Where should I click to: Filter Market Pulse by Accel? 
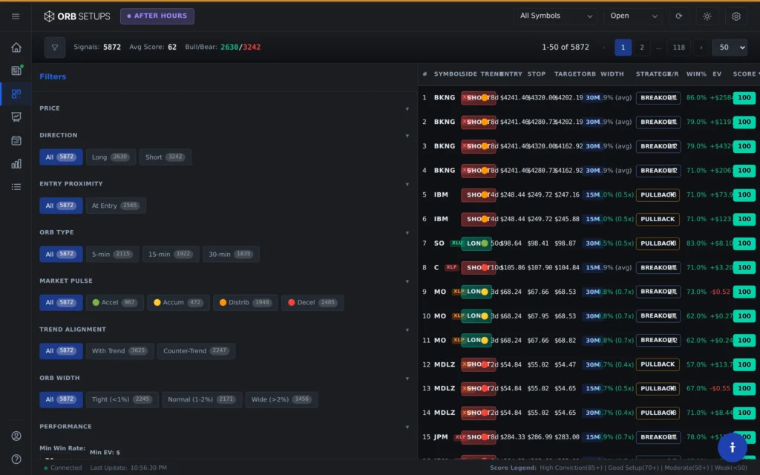coord(114,303)
